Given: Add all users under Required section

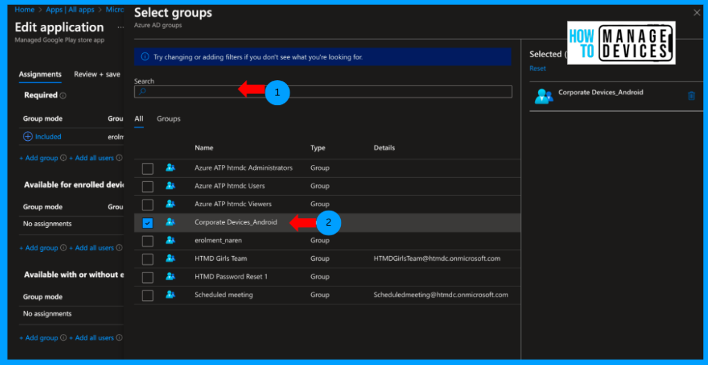Looking at the screenshot, I should coord(92,158).
